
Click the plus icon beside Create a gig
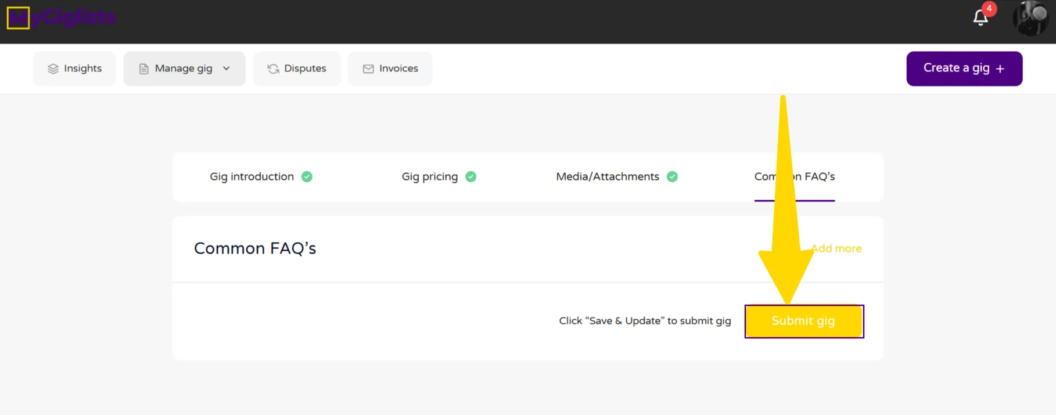[x=1000, y=68]
